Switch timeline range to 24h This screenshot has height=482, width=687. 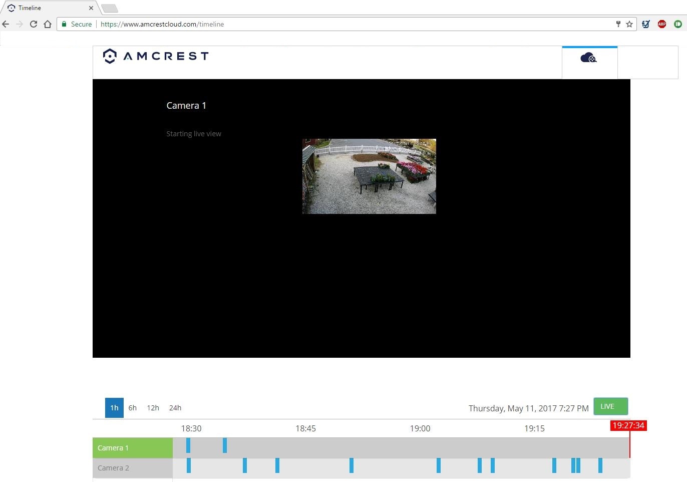[x=175, y=408]
